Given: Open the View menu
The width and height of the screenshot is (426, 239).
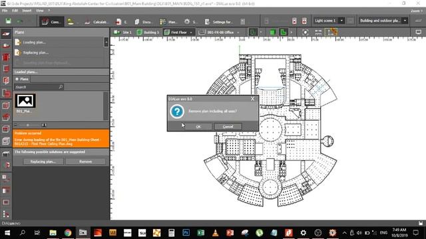Looking at the screenshot, I should (x=40, y=11).
